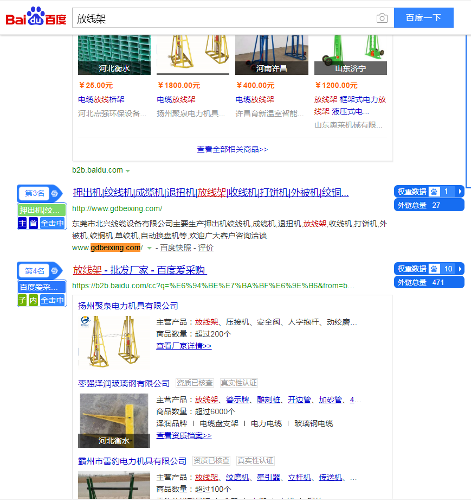The width and height of the screenshot is (471, 501).
Task: Click 查看资质档案>> link
Action: tap(184, 435)
